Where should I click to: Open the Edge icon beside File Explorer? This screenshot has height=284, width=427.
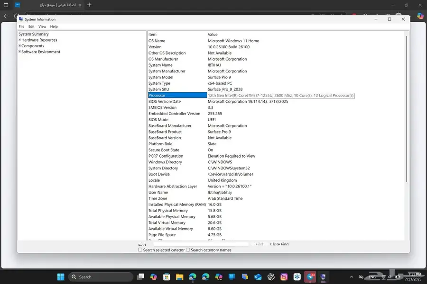(x=193, y=277)
